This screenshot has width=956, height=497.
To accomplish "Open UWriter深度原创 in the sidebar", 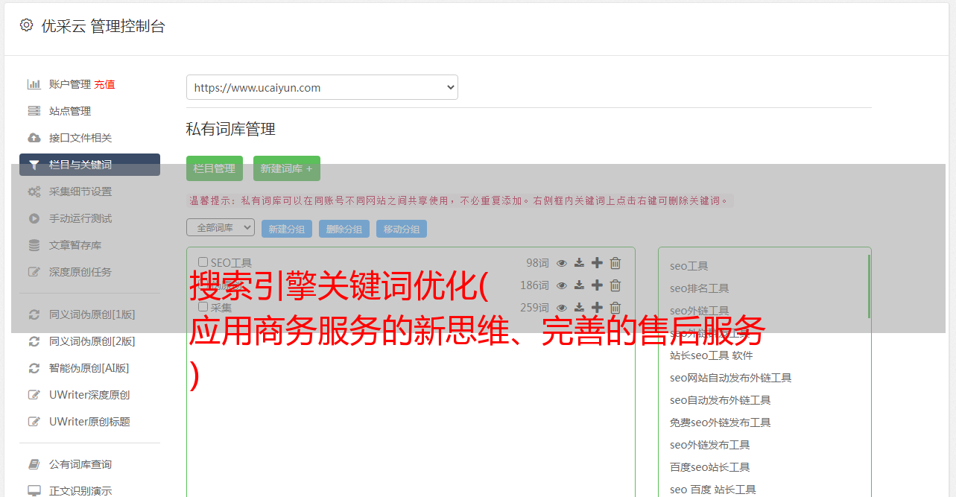I will pos(89,395).
